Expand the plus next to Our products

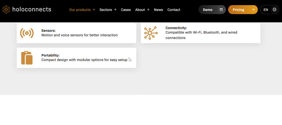pyautogui.click(x=94, y=10)
